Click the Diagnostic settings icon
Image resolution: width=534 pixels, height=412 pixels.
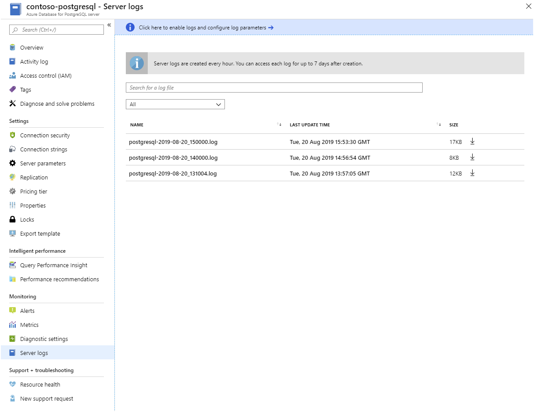click(x=12, y=339)
